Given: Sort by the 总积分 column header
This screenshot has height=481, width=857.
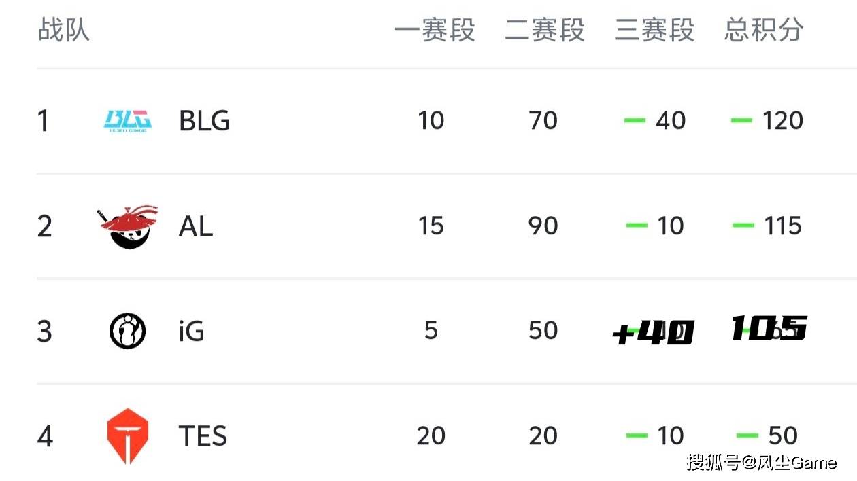Looking at the screenshot, I should pyautogui.click(x=764, y=31).
